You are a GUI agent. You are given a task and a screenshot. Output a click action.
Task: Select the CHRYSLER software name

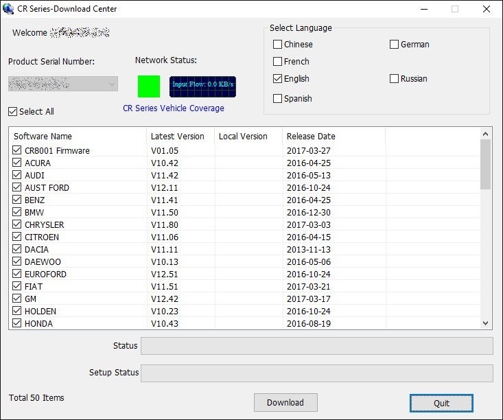(x=45, y=224)
